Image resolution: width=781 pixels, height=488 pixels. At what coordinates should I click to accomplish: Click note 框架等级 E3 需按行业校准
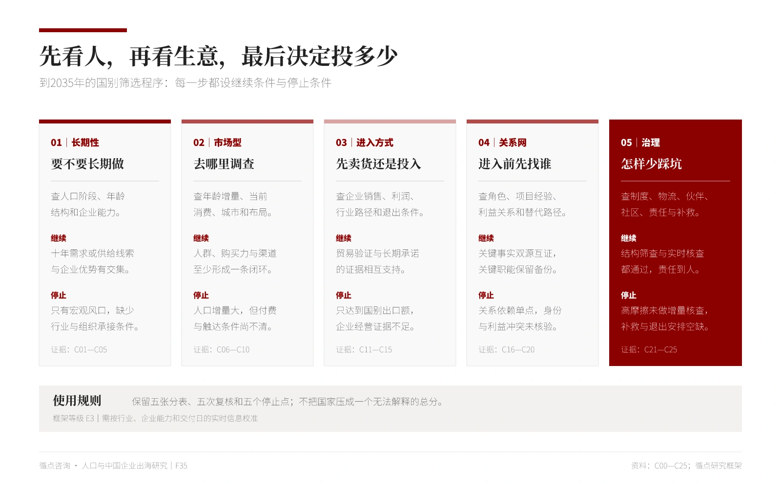click(155, 418)
